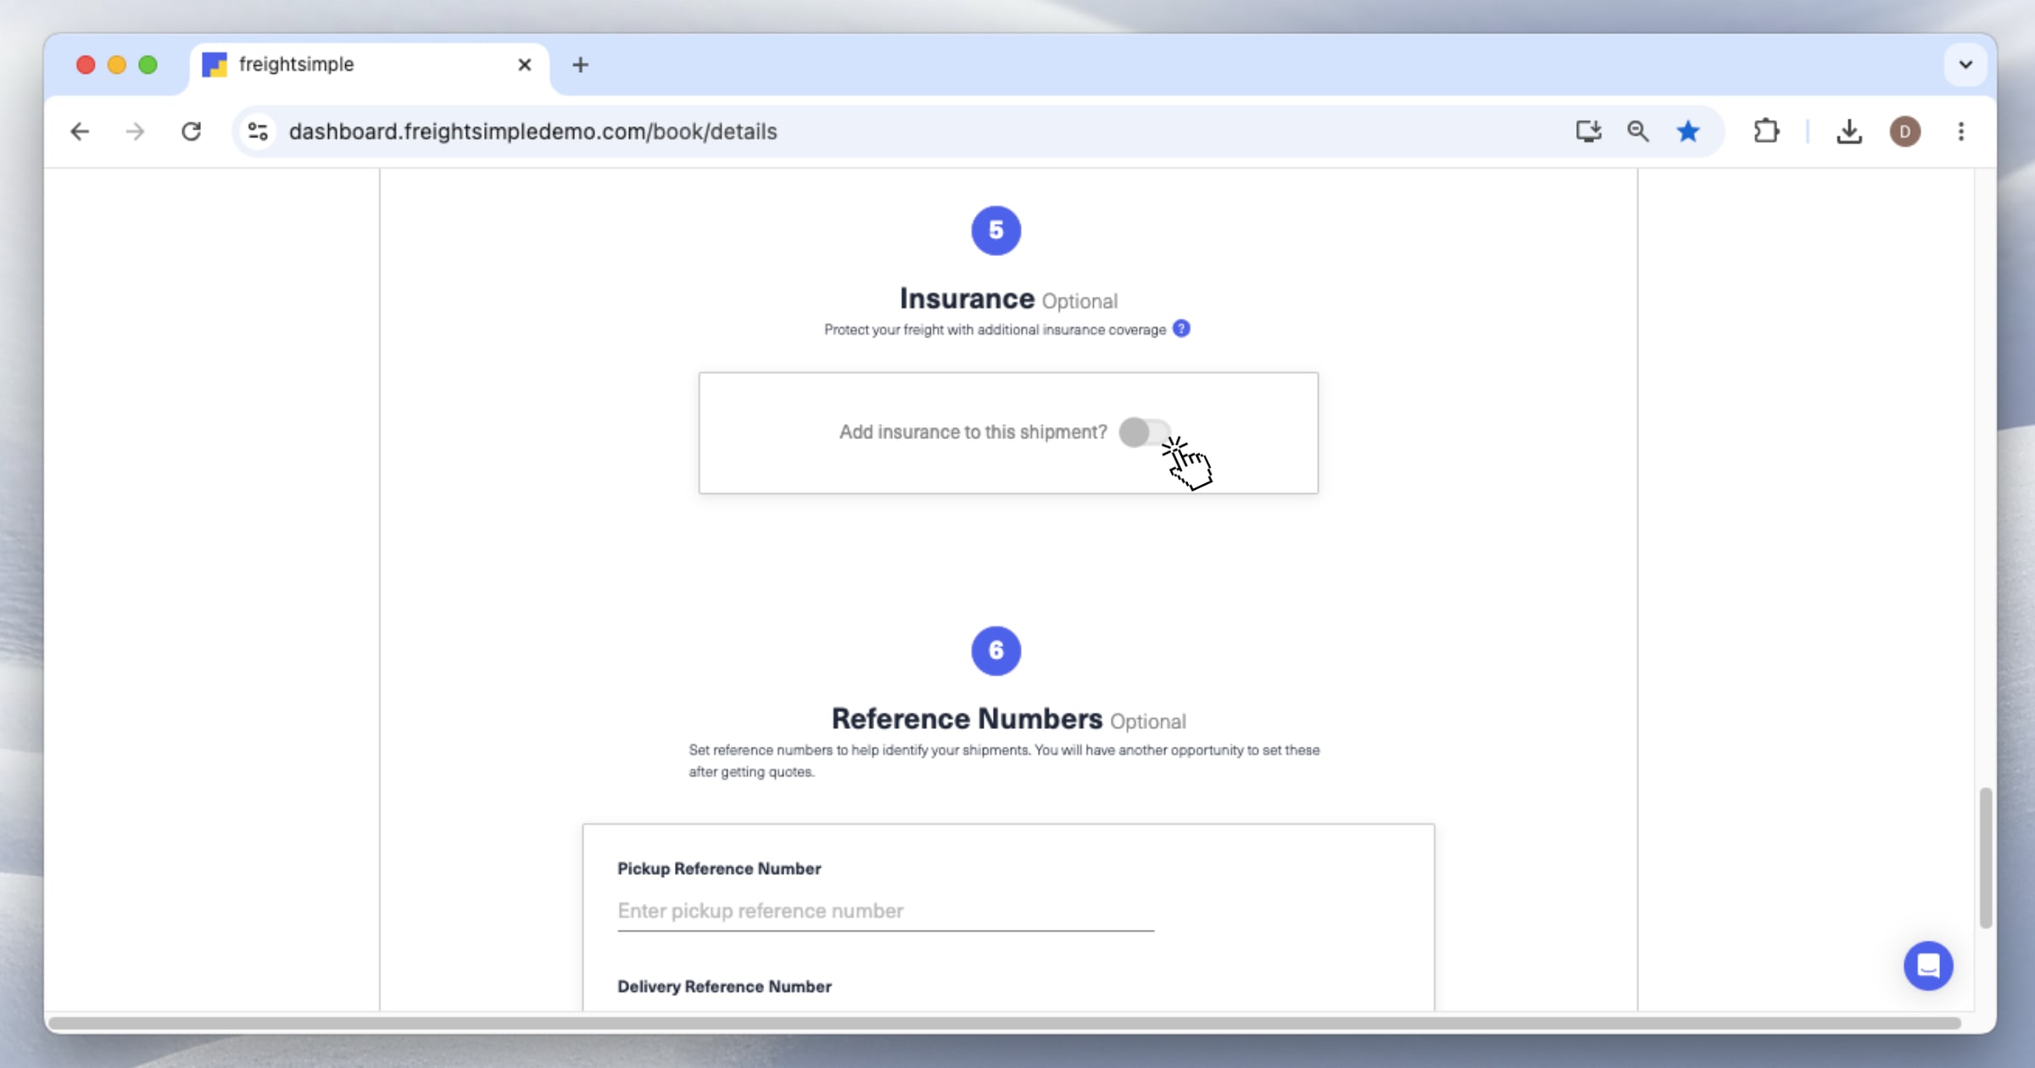Viewport: 2035px width, 1068px height.
Task: Click the freightsimple tab favicon
Action: point(215,64)
